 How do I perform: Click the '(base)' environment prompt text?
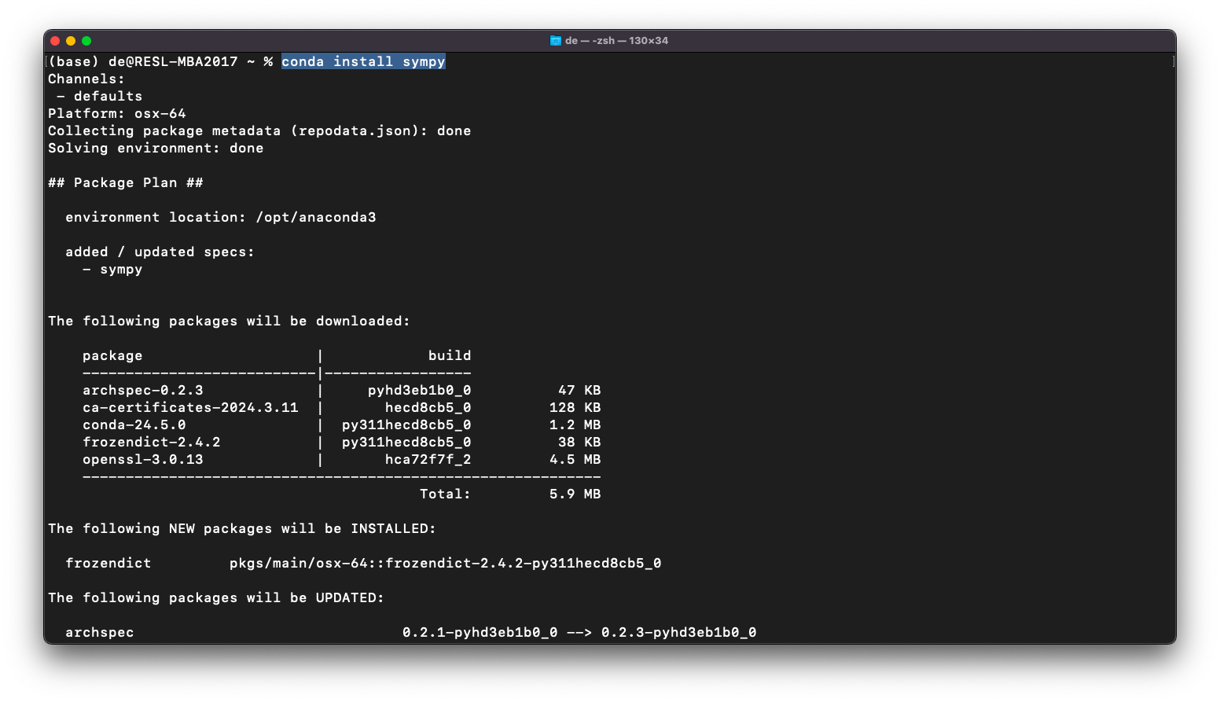[74, 61]
